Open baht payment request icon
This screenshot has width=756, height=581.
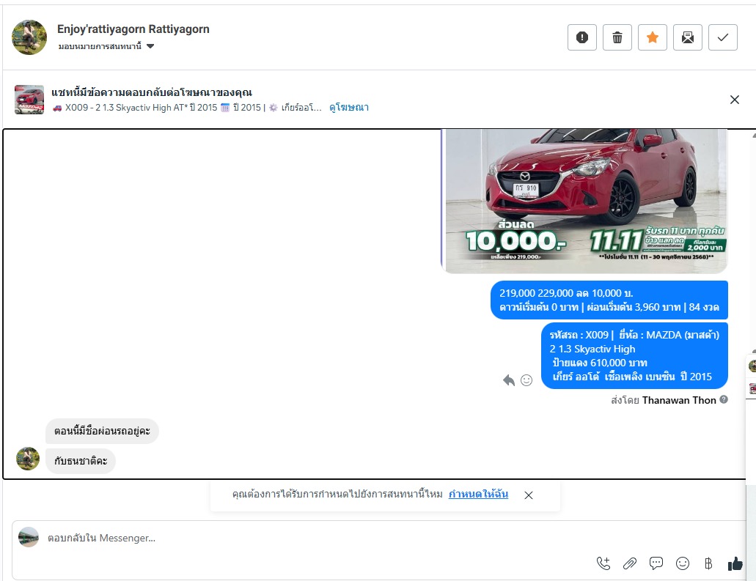[x=708, y=563]
